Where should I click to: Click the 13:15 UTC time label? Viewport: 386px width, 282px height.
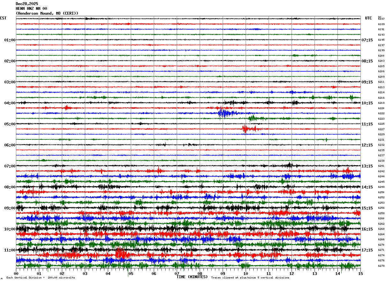[x=367, y=166]
